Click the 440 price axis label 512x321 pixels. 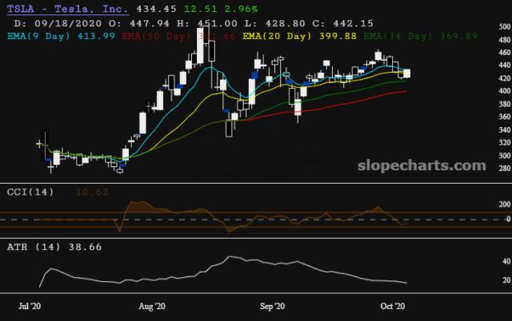coord(505,65)
